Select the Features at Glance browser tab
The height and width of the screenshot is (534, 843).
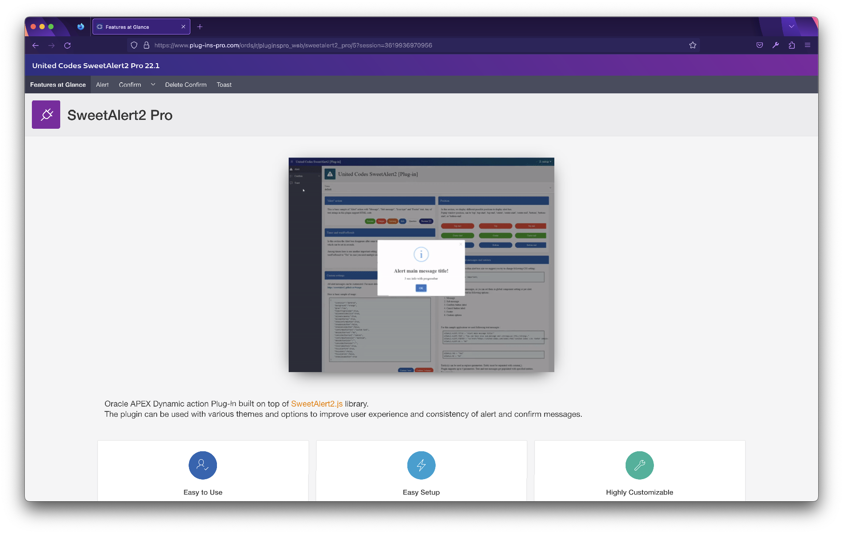pyautogui.click(x=141, y=27)
